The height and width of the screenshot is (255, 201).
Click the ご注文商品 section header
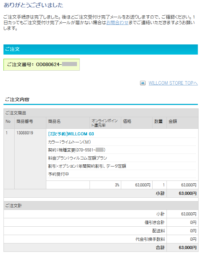(101, 113)
